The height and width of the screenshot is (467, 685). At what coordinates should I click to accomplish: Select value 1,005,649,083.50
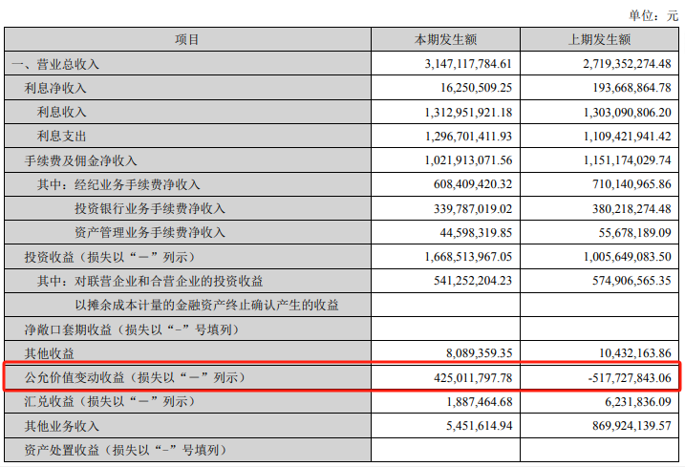[x=627, y=257]
